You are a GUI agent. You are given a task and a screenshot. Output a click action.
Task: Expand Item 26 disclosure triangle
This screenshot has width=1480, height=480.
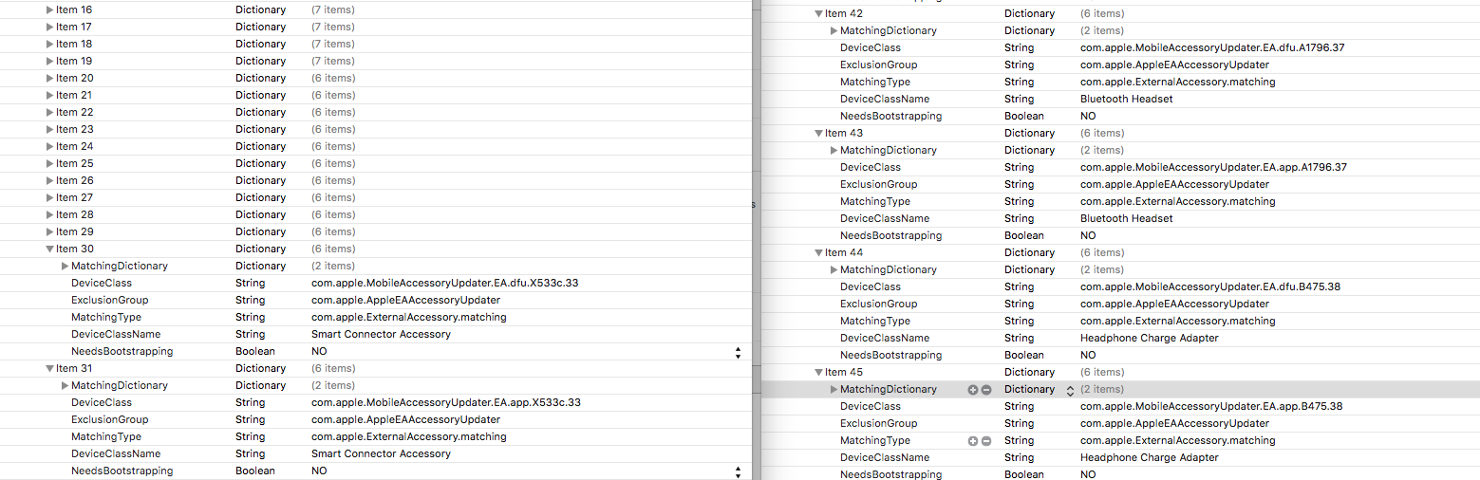click(50, 181)
